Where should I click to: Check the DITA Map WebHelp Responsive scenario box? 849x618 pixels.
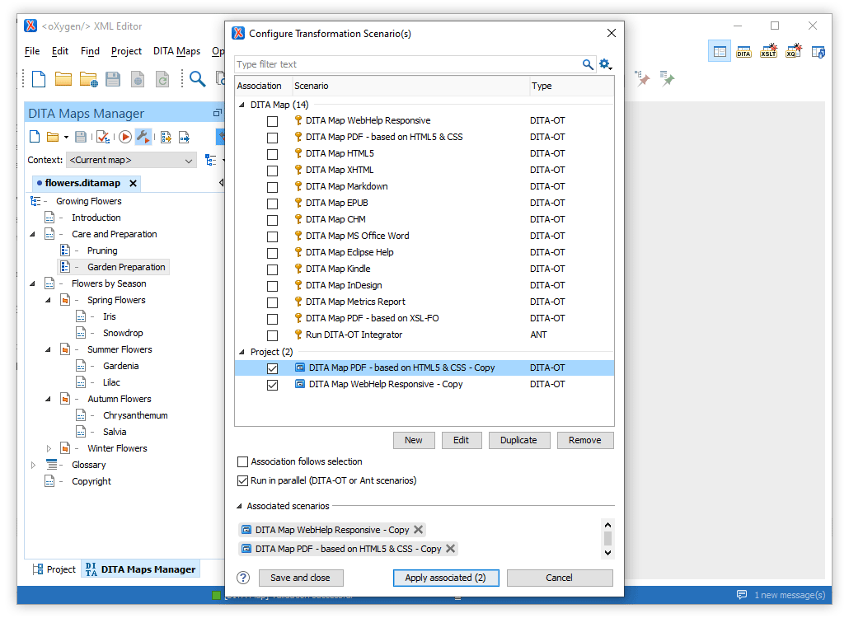pos(272,121)
